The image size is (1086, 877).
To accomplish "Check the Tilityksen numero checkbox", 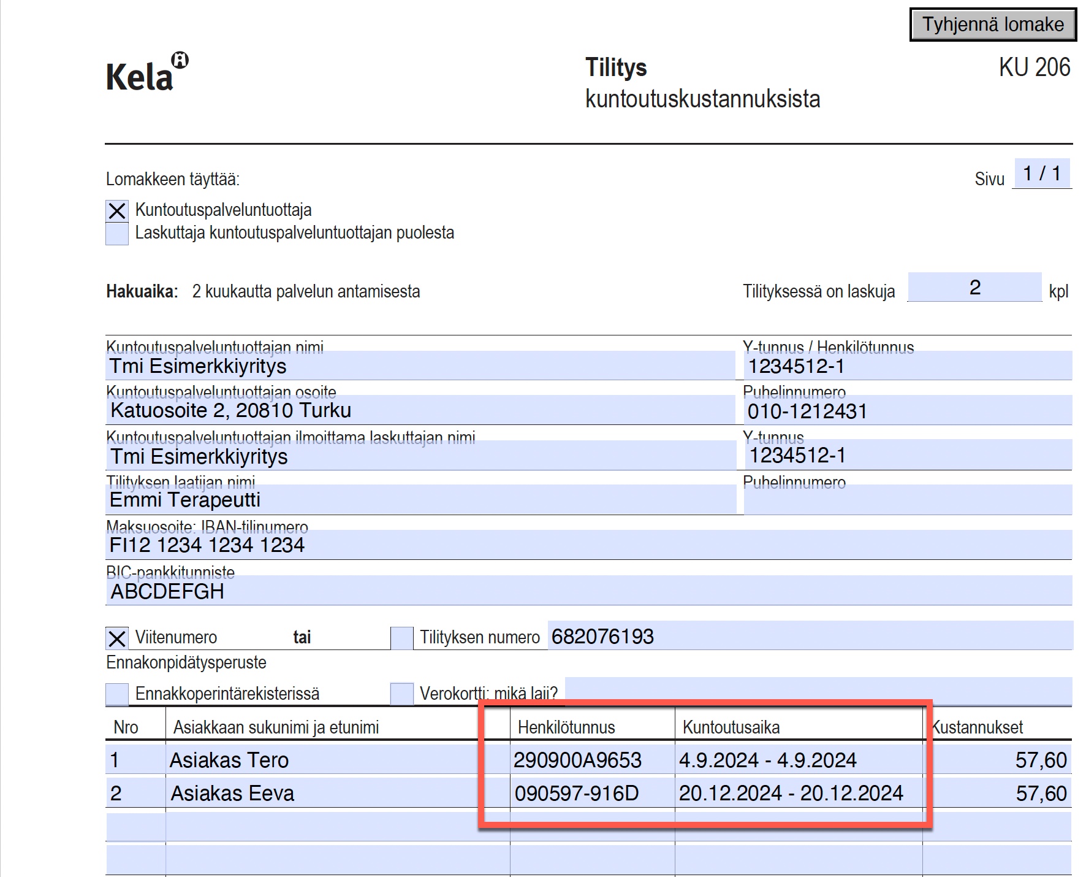I will pos(401,638).
